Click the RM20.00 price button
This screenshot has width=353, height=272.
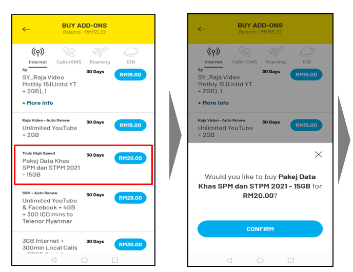click(x=130, y=158)
